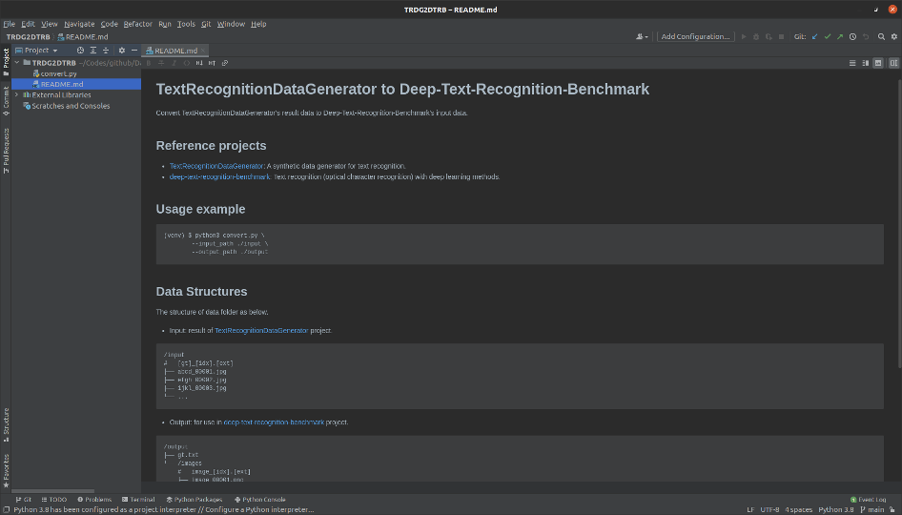
Task: Hide the Project tool window with minus icon
Action: 134,51
